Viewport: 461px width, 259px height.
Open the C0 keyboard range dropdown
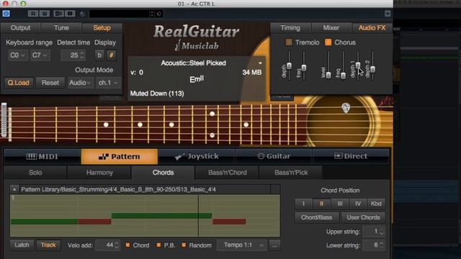tap(17, 55)
